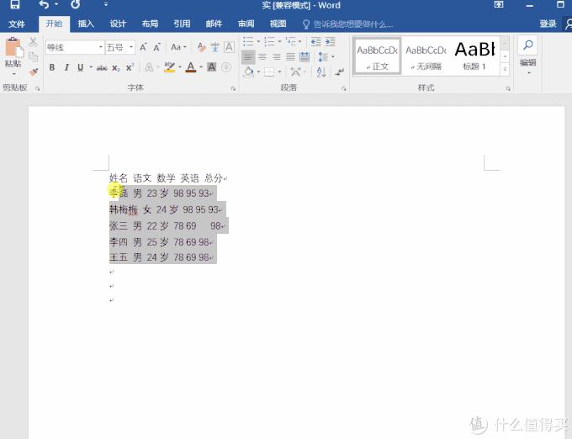Switch to the 设计 (Design) tab

[118, 24]
